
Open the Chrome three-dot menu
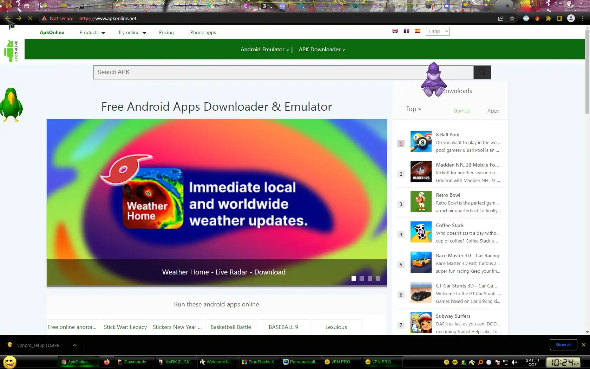(583, 18)
